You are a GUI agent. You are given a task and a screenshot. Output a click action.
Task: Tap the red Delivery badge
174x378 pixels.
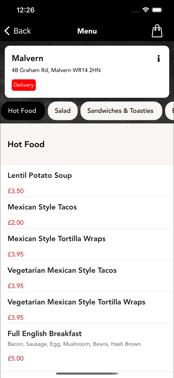point(24,85)
